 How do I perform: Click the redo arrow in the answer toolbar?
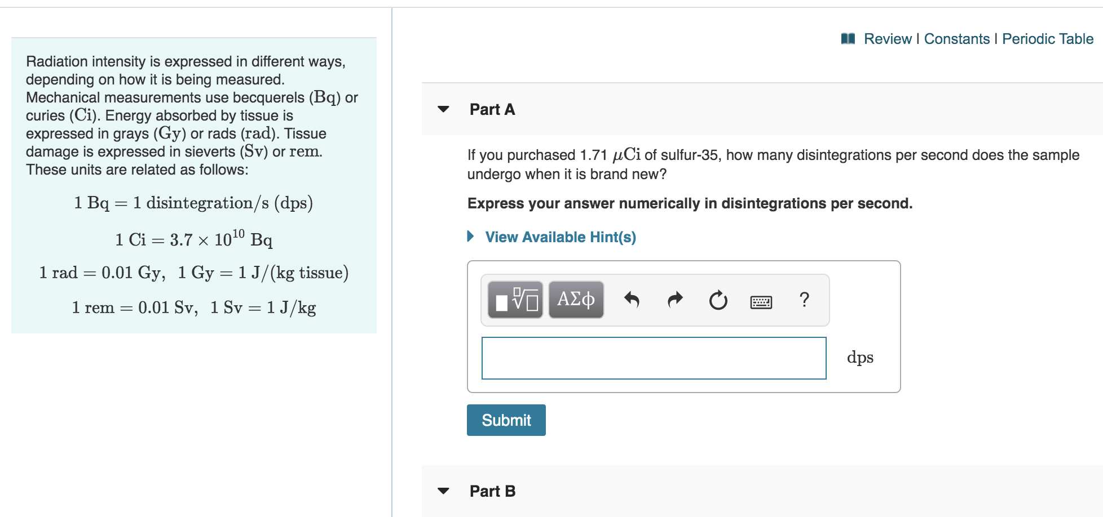pos(674,300)
